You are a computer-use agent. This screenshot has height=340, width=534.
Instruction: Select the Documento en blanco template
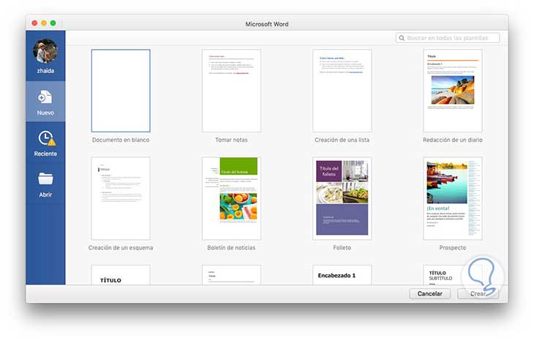(x=121, y=91)
